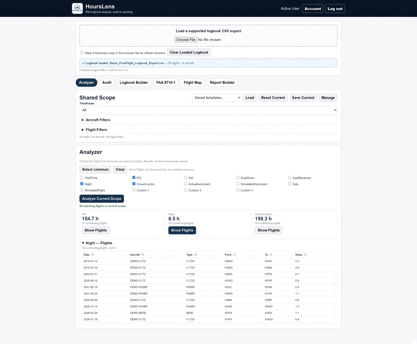Click the 1.3 value cell
417x344 pixels.
297,306
